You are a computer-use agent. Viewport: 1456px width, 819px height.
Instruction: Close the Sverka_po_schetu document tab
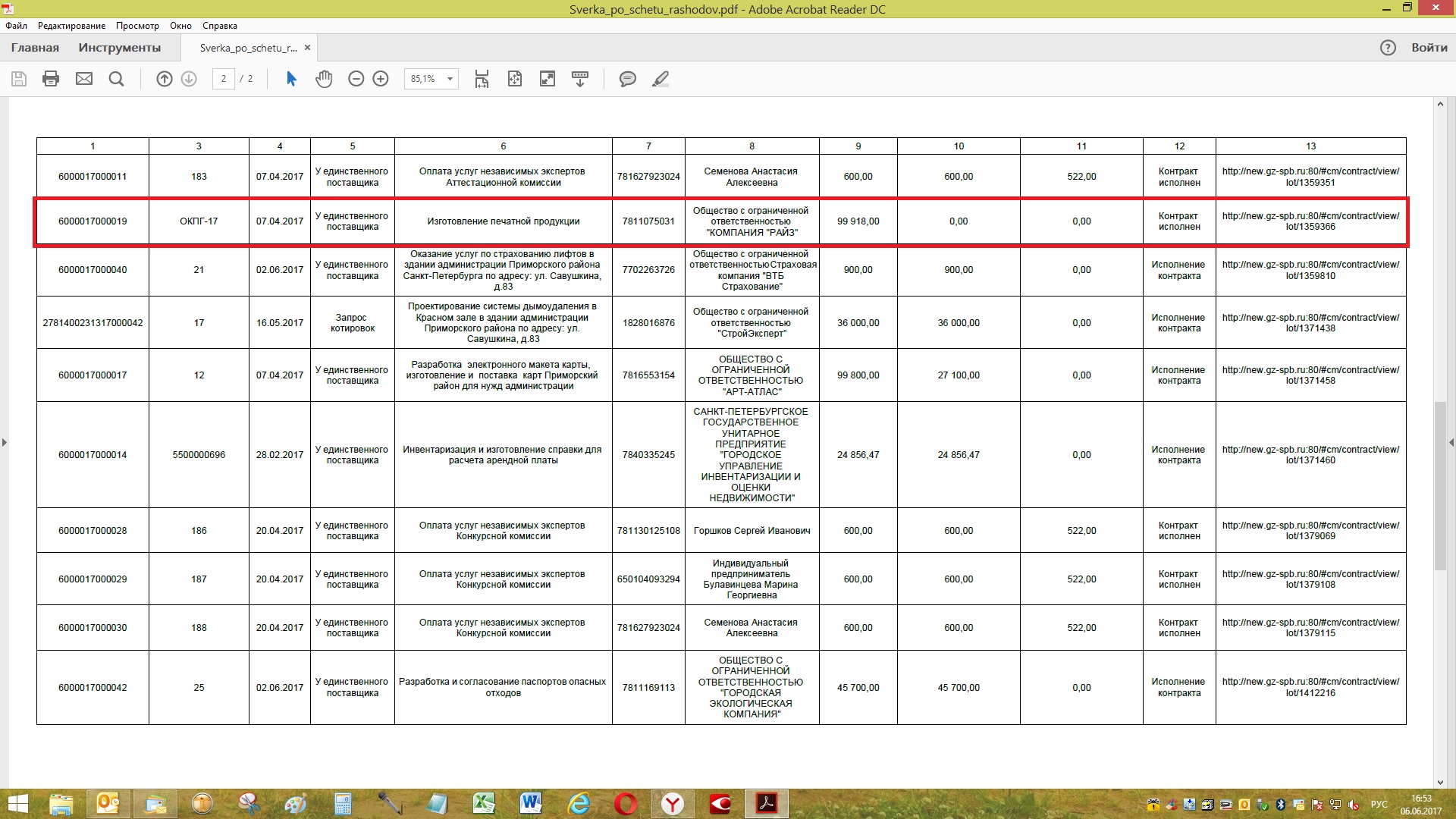[x=307, y=48]
